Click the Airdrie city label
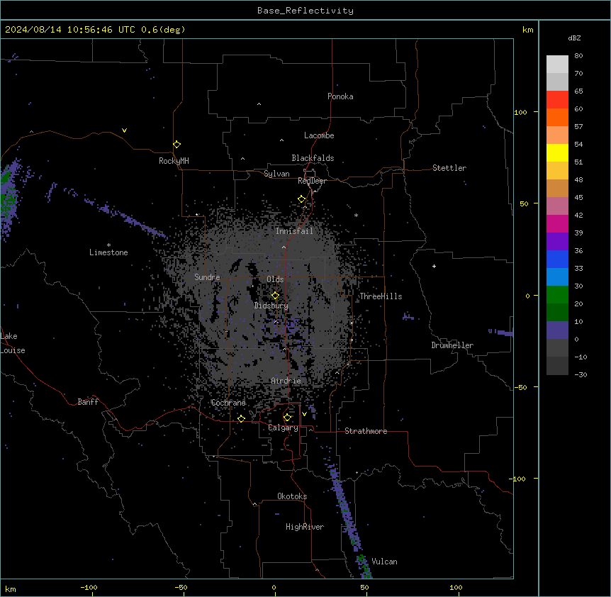This screenshot has height=597, width=611. point(286,381)
